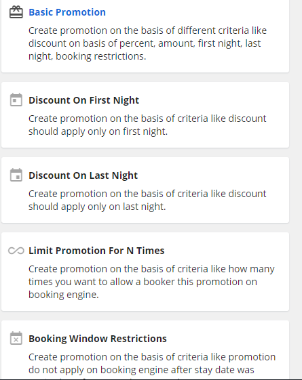Select the Discount On First Night card

point(145,115)
